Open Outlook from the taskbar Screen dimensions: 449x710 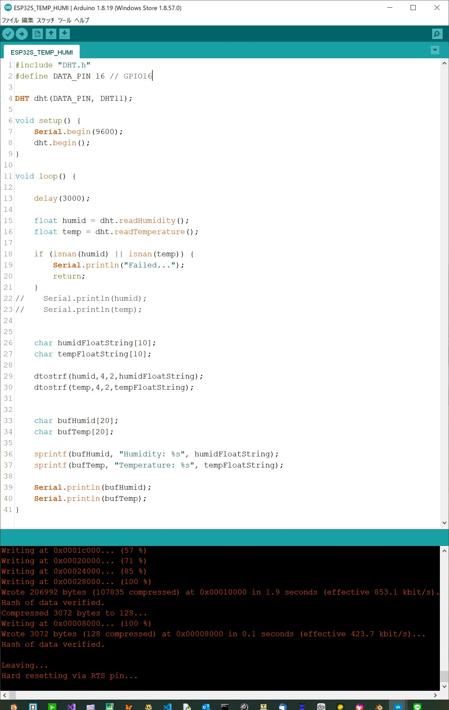[206, 706]
